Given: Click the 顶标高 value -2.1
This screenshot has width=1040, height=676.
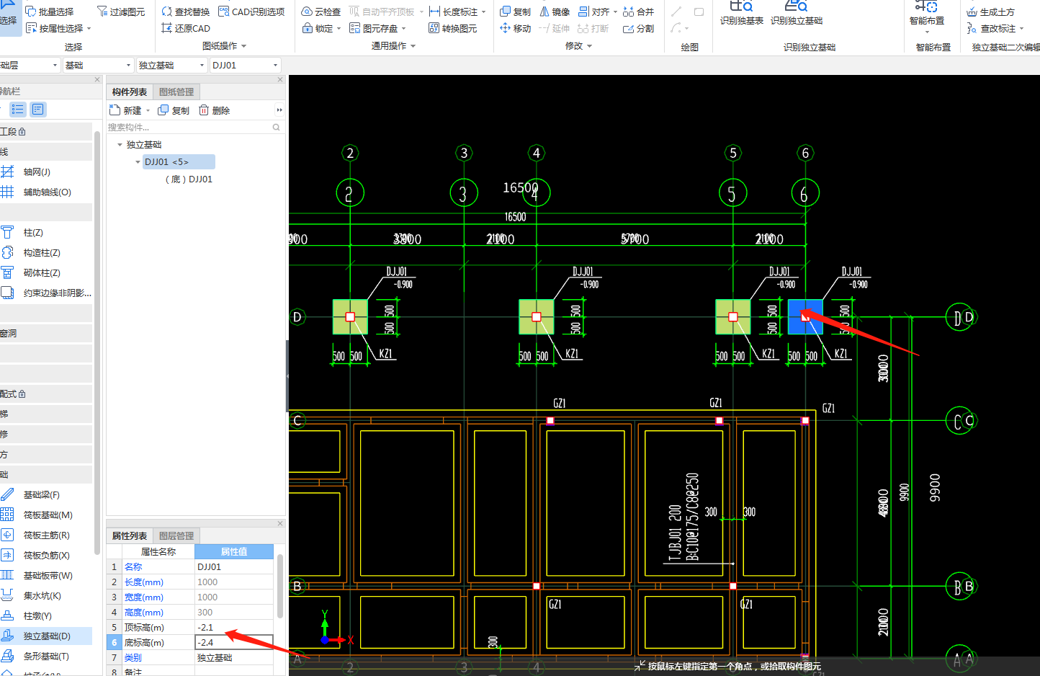Looking at the screenshot, I should 234,627.
